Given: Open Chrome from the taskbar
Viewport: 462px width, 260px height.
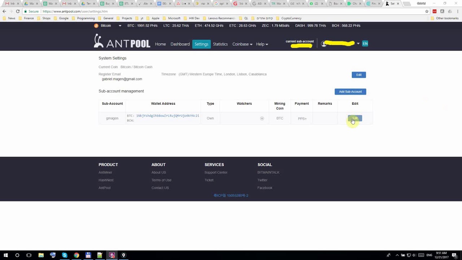Looking at the screenshot, I should pos(77,255).
